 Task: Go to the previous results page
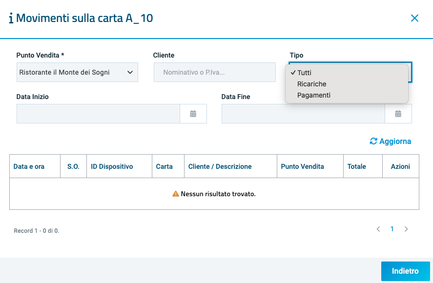378,229
